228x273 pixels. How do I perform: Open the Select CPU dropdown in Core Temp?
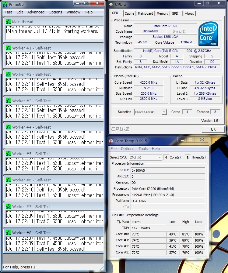coord(145,157)
